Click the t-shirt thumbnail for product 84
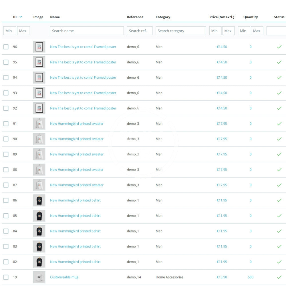Screen dimensions: 286x286 click(39, 231)
